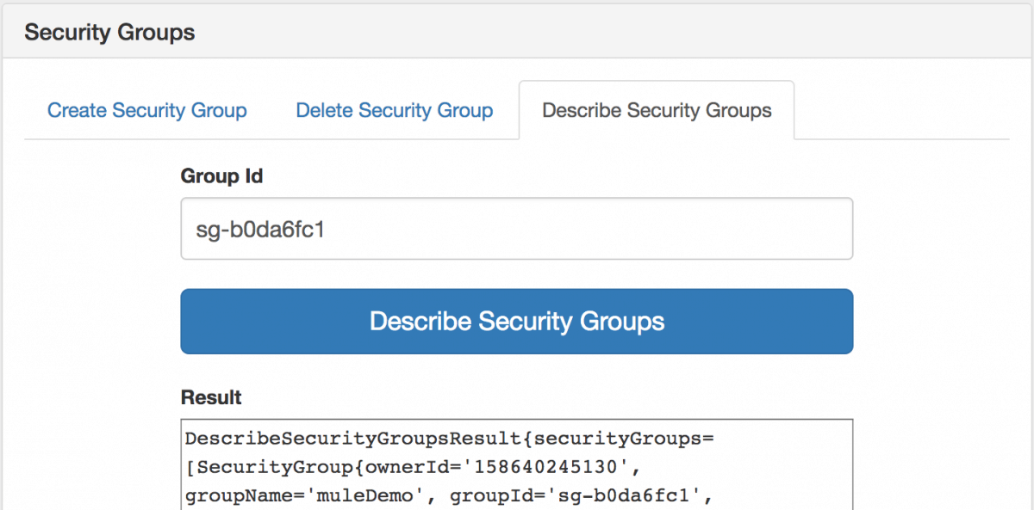Activate the Delete Security Group navigation link

[394, 110]
